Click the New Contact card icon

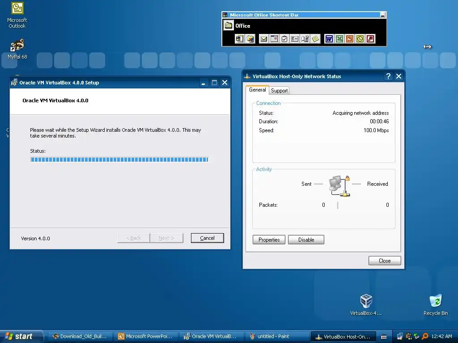pos(295,39)
